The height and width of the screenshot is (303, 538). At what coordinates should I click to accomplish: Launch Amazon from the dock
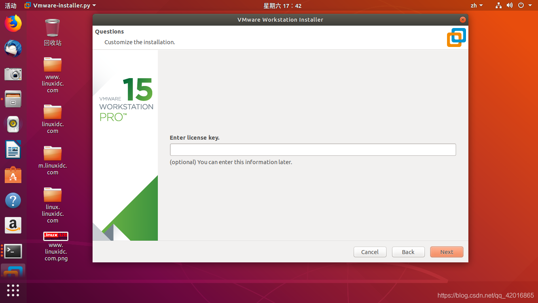(x=13, y=226)
